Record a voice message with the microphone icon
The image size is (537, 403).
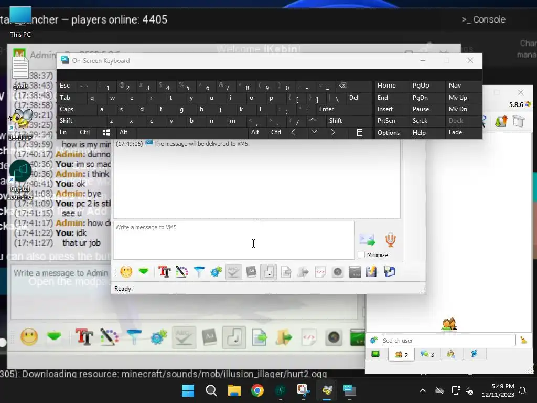(x=390, y=239)
